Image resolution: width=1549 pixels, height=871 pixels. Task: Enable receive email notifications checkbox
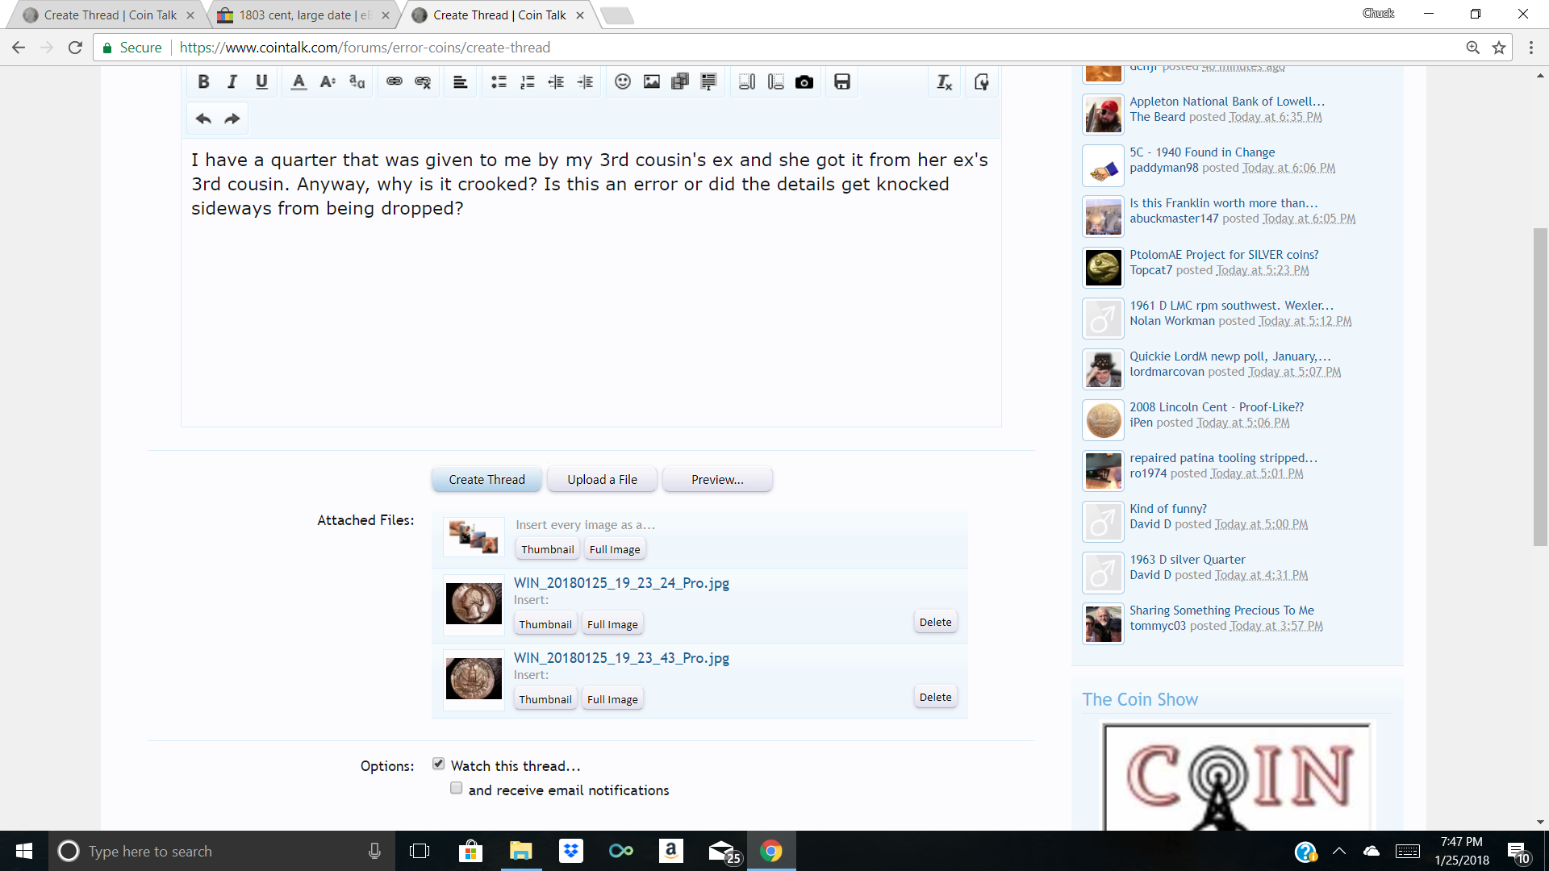(457, 788)
